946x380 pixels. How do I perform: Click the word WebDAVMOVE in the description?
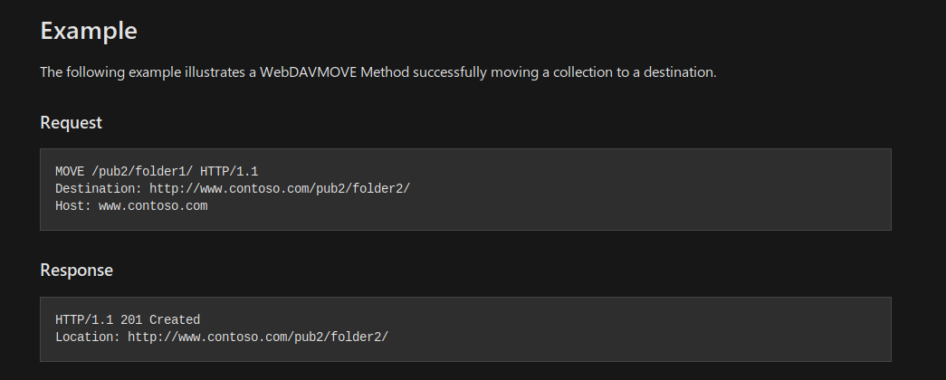309,72
